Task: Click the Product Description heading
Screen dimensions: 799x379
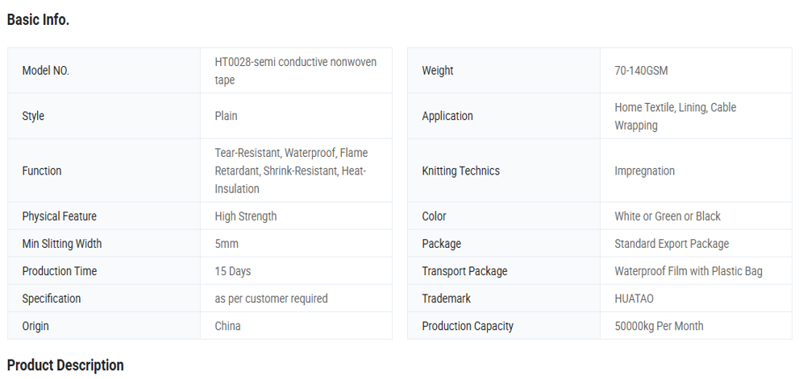Action: pos(65,365)
